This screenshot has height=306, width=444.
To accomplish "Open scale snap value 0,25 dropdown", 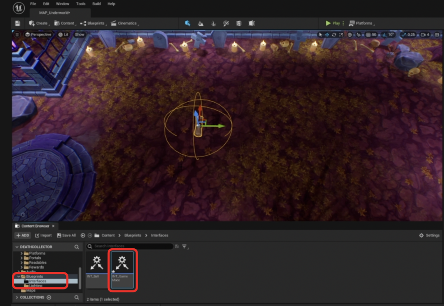I will click(x=411, y=35).
